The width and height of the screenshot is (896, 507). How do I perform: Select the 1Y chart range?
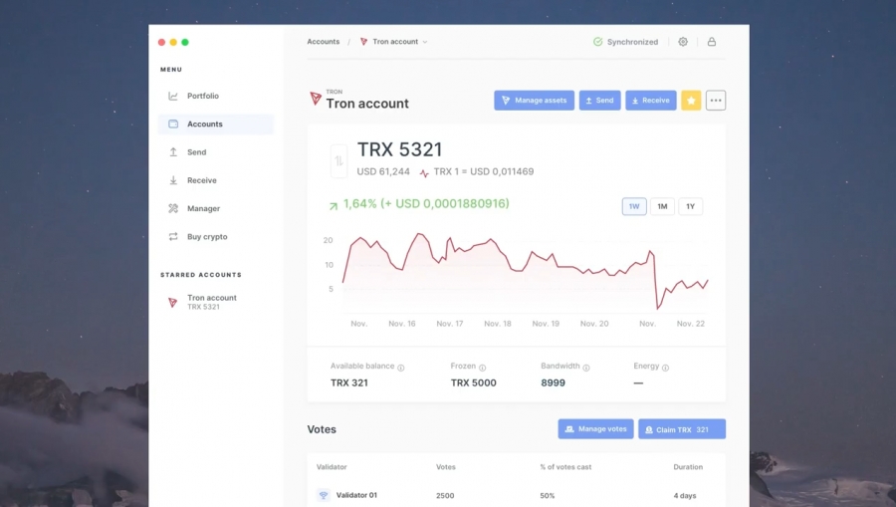coord(690,206)
